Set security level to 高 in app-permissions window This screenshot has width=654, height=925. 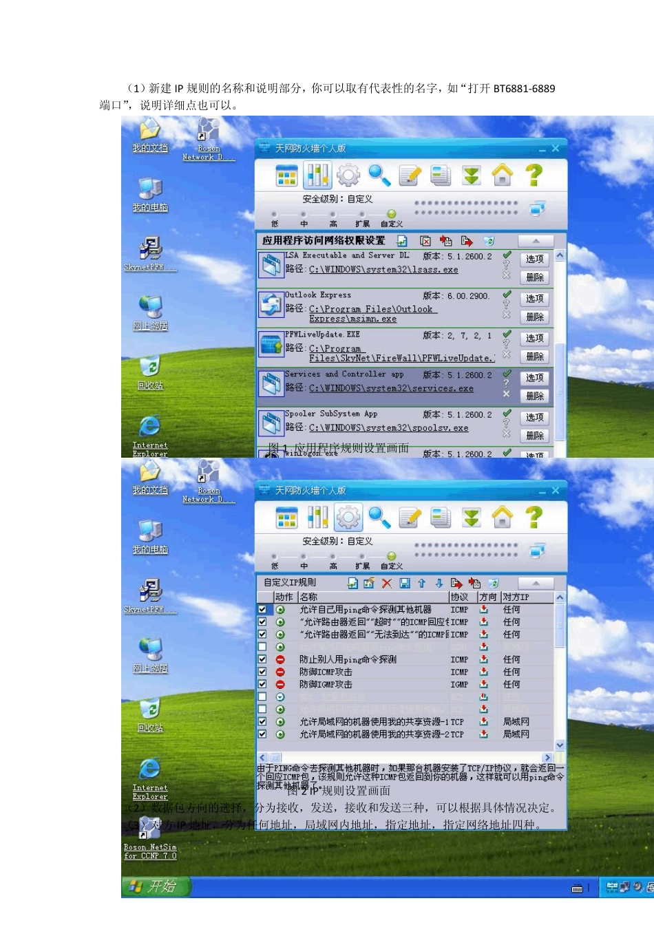[333, 215]
